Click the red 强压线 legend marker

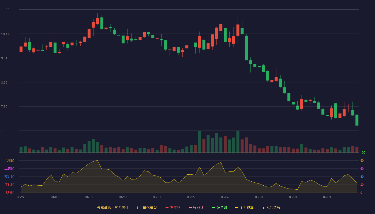point(167,208)
